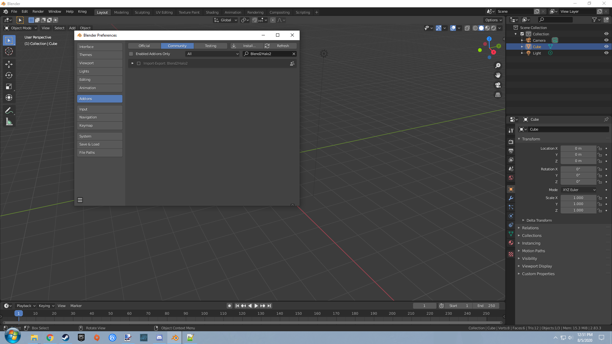612x344 pixels.
Task: Click frame 100 on the timeline
Action: (x=204, y=314)
